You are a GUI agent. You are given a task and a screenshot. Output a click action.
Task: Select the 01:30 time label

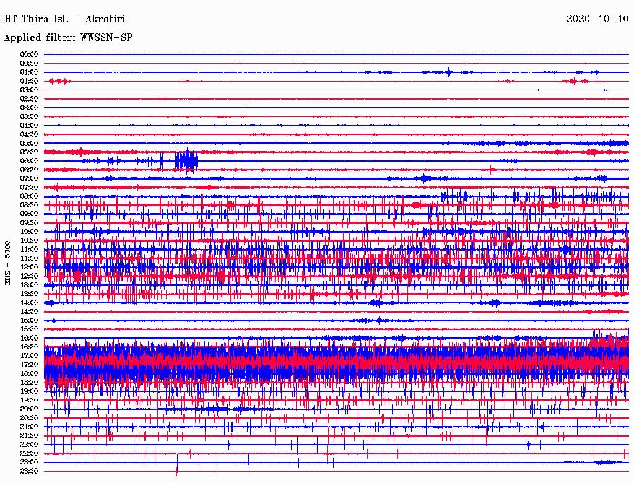pos(28,81)
